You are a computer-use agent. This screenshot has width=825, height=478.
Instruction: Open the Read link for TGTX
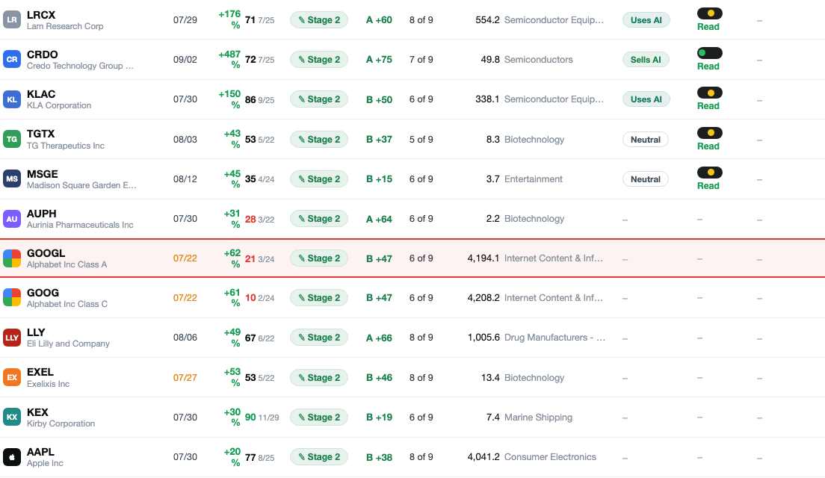click(708, 146)
